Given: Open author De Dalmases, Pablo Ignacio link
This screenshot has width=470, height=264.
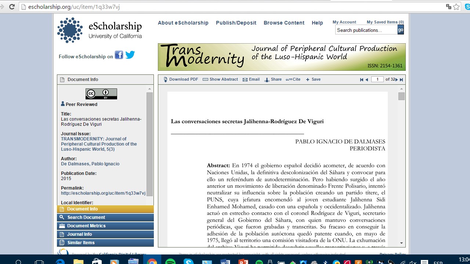Looking at the screenshot, I should pos(90,164).
